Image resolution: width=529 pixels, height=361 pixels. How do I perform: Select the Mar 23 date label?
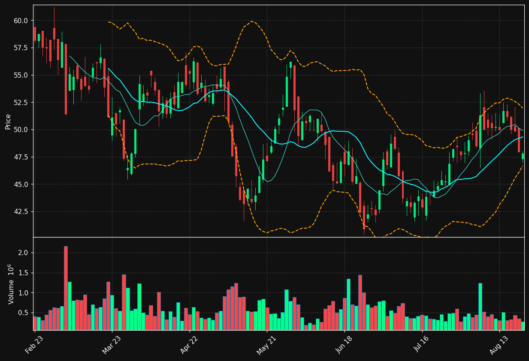tap(111, 345)
